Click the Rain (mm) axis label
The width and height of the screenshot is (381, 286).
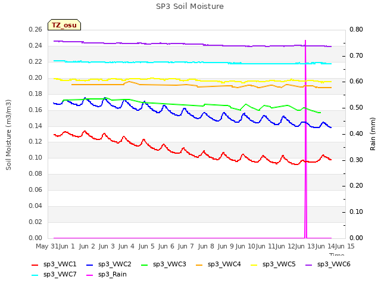(x=373, y=134)
